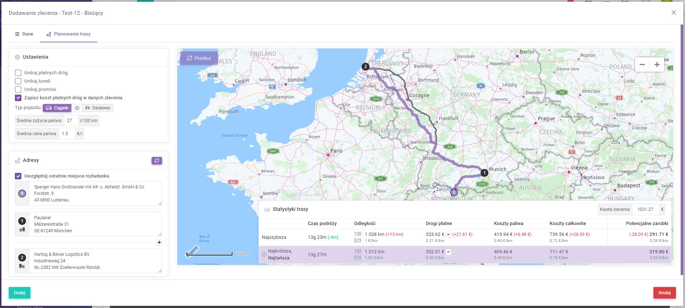Edit the Hartog & Bikker Logistics address

[x=96, y=261]
